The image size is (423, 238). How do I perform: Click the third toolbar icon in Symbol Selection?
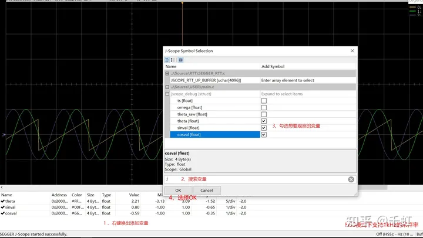pos(181,60)
